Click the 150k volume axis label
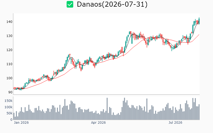The width and height of the screenshot is (213, 133). (9, 101)
